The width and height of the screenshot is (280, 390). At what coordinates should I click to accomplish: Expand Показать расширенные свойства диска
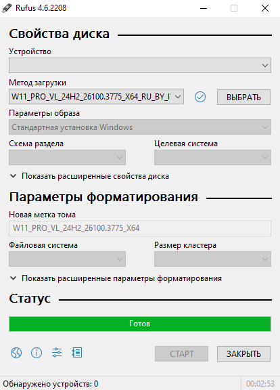click(x=89, y=176)
